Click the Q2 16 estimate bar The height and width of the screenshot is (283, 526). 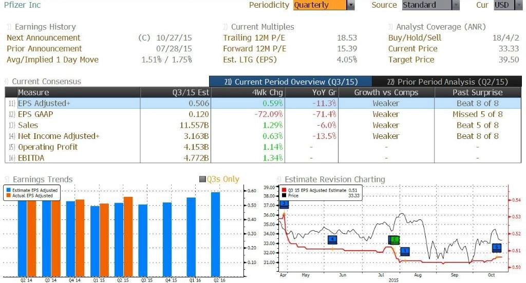(x=215, y=234)
